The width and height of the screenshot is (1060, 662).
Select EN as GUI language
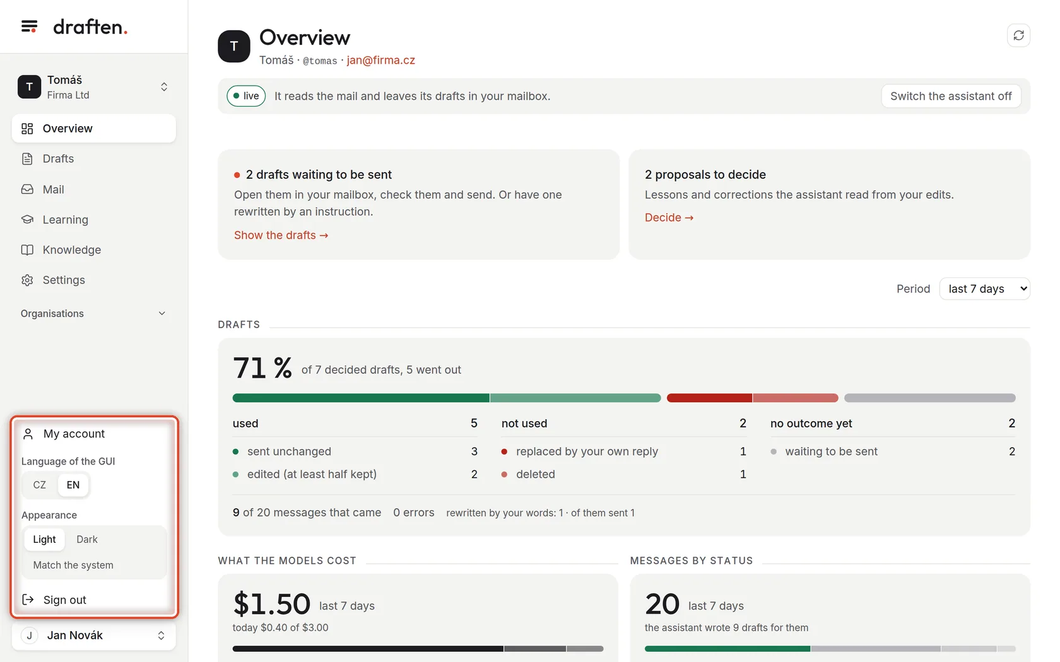73,485
